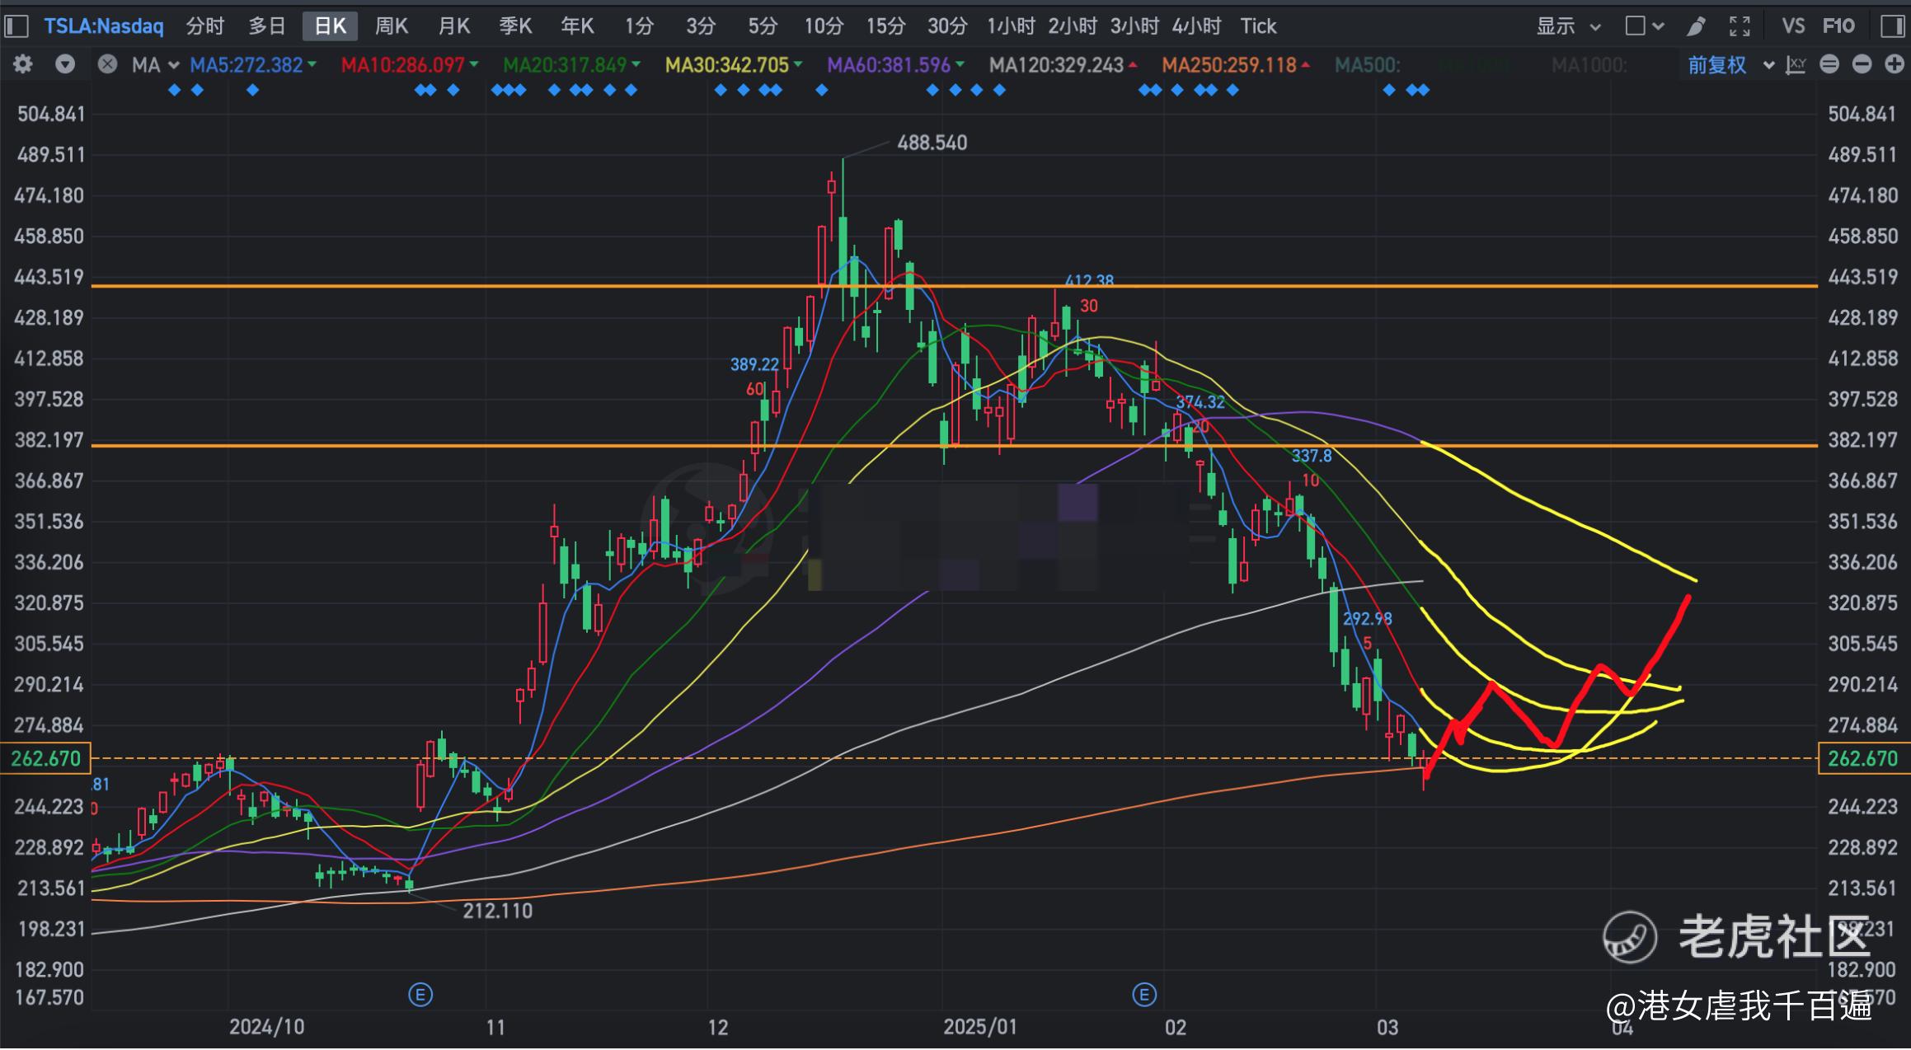Switch to 分时 intraday view
1911x1050 pixels.
[205, 26]
